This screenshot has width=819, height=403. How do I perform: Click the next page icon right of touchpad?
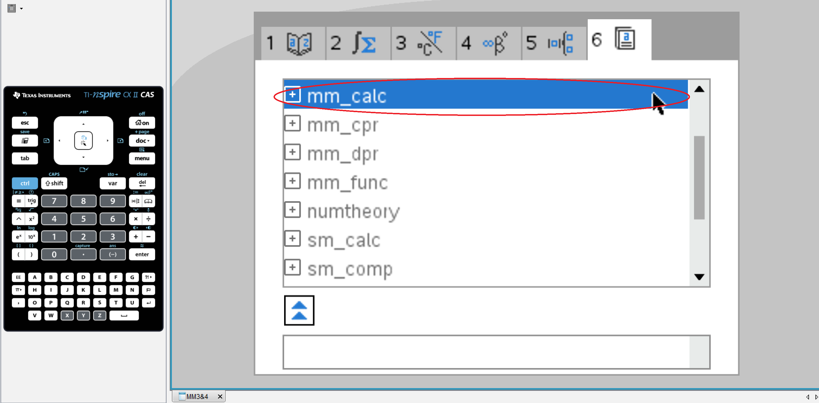[120, 140]
